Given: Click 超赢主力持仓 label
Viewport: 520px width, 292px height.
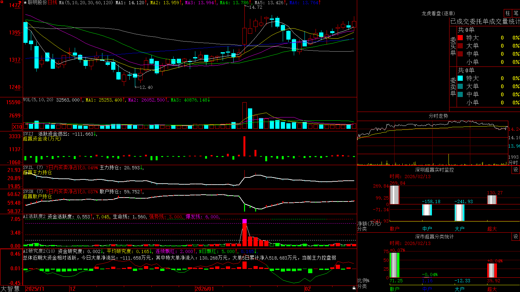Looking at the screenshot, I should (x=37, y=172).
